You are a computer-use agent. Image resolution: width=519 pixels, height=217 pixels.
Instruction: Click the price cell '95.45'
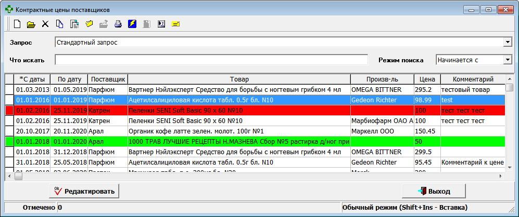pos(427,162)
